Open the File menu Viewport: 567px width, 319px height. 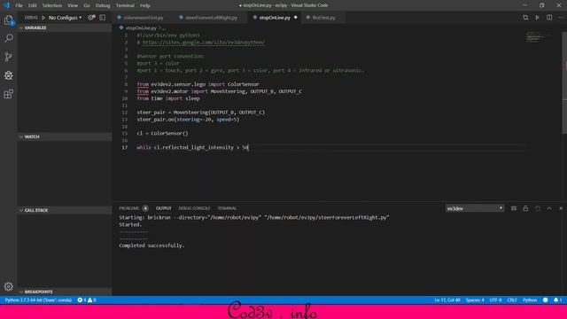[19, 5]
